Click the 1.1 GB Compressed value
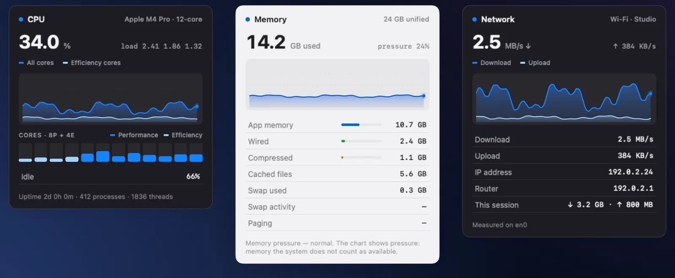This screenshot has height=278, width=675. pyautogui.click(x=413, y=158)
